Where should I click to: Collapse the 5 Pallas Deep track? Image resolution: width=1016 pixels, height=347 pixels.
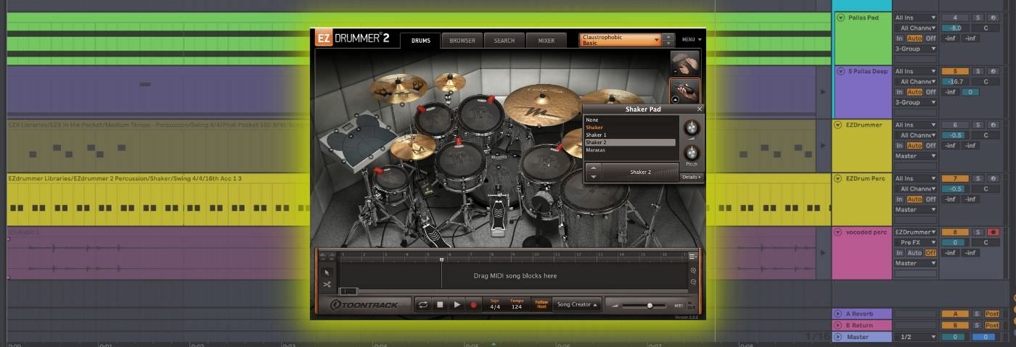point(840,71)
